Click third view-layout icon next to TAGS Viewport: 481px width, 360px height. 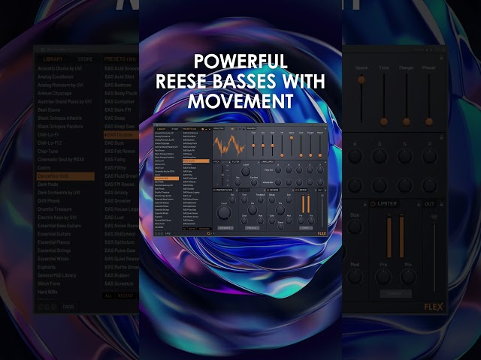click(54, 307)
